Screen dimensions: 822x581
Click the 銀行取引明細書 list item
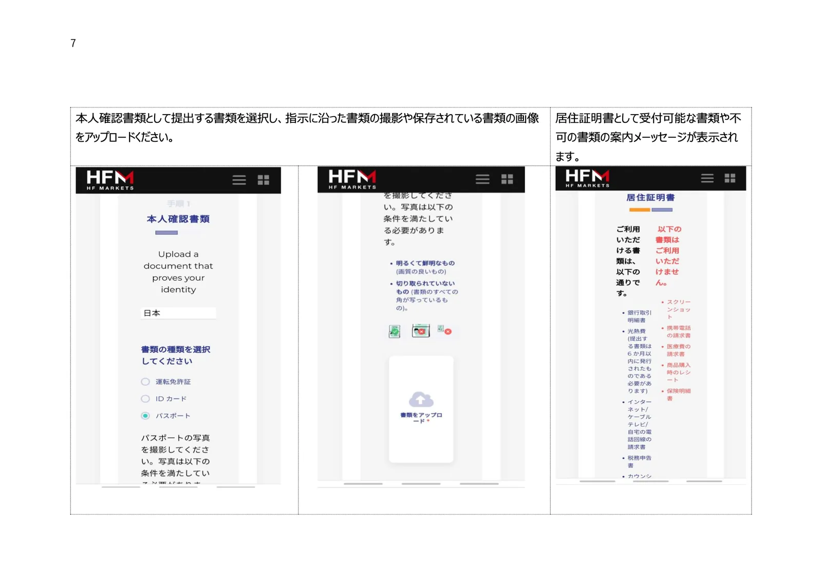pos(639,316)
